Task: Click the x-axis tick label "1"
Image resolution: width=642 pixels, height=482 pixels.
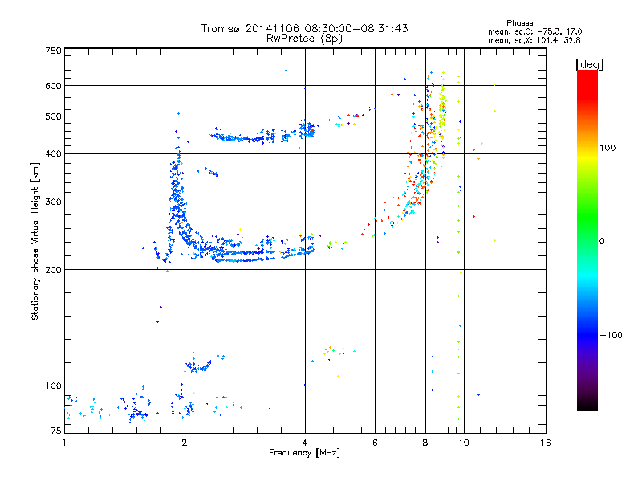Action: (x=64, y=443)
